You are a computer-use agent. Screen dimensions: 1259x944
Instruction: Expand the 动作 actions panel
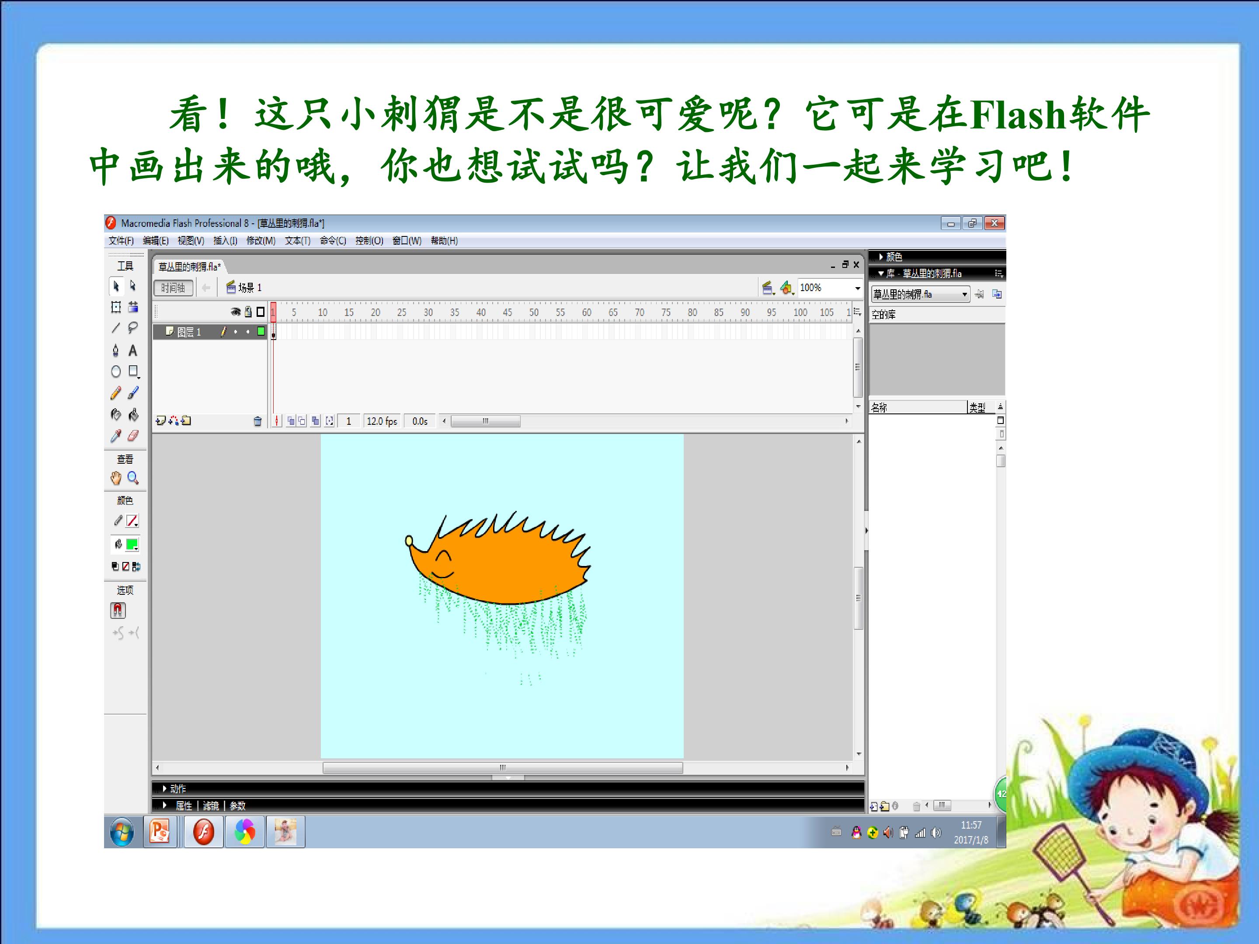[164, 789]
